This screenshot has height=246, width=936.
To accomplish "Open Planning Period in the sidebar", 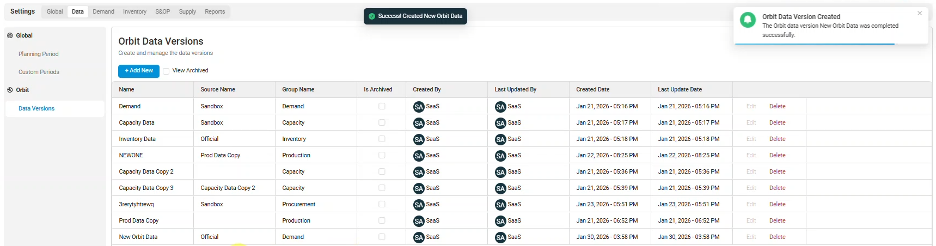I will tap(38, 54).
